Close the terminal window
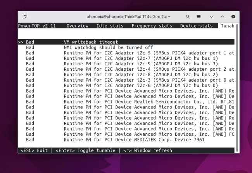252x173 pixels. click(x=233, y=17)
